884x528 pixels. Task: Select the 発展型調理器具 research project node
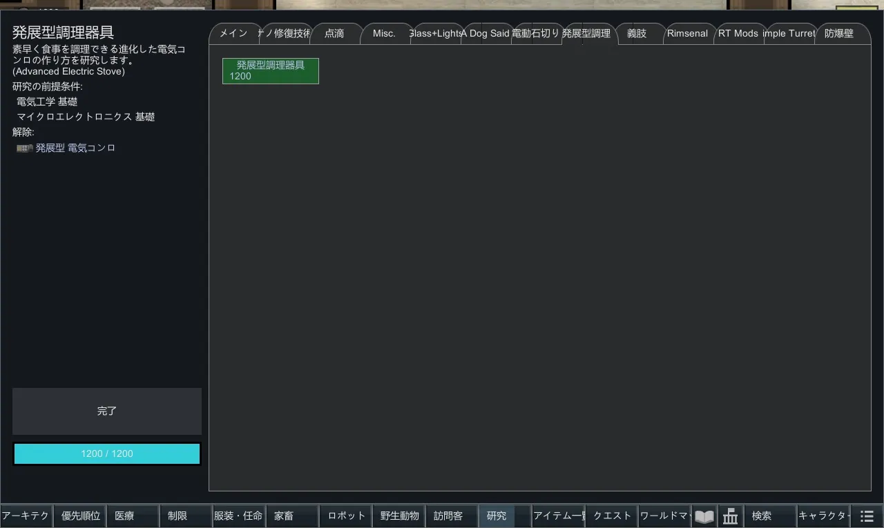(270, 70)
